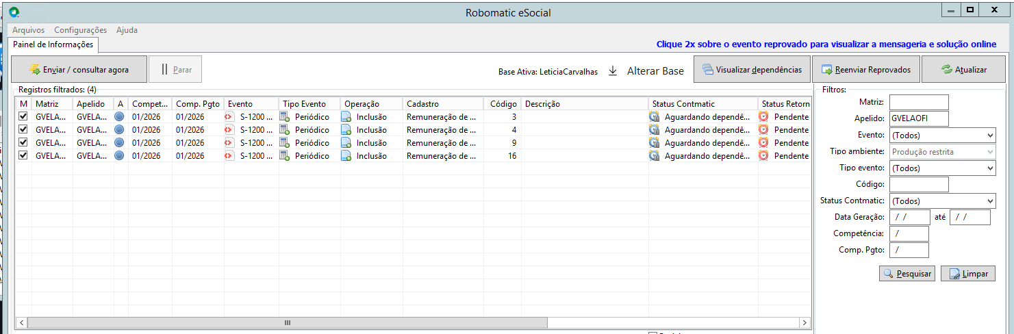The image size is (1014, 334).
Task: Click Remuneração de cell in Código 9 row
Action: pos(442,142)
